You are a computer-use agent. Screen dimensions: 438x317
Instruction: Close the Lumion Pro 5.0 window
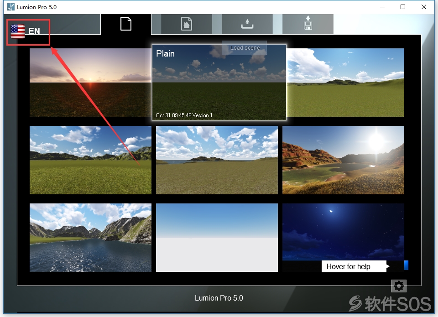point(424,7)
